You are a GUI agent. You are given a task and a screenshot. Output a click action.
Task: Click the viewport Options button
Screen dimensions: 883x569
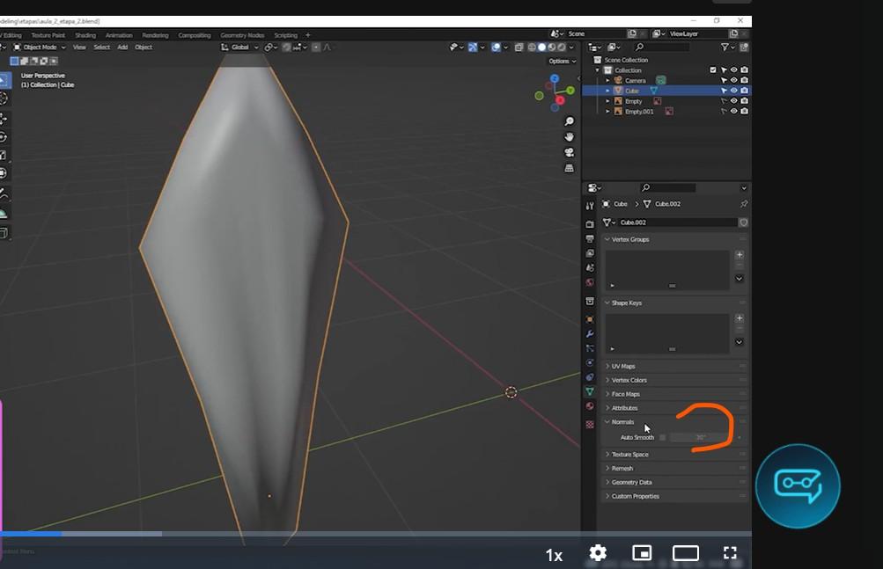[560, 62]
